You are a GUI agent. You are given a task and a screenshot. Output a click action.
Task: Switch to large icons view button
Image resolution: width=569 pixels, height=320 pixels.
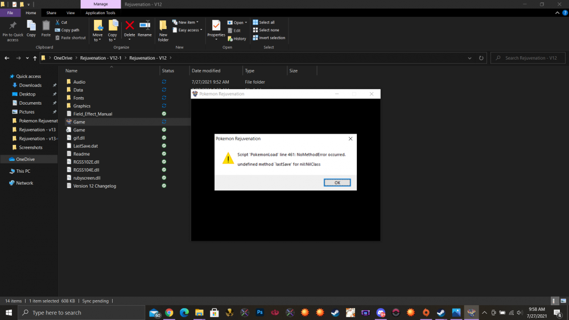(x=563, y=301)
